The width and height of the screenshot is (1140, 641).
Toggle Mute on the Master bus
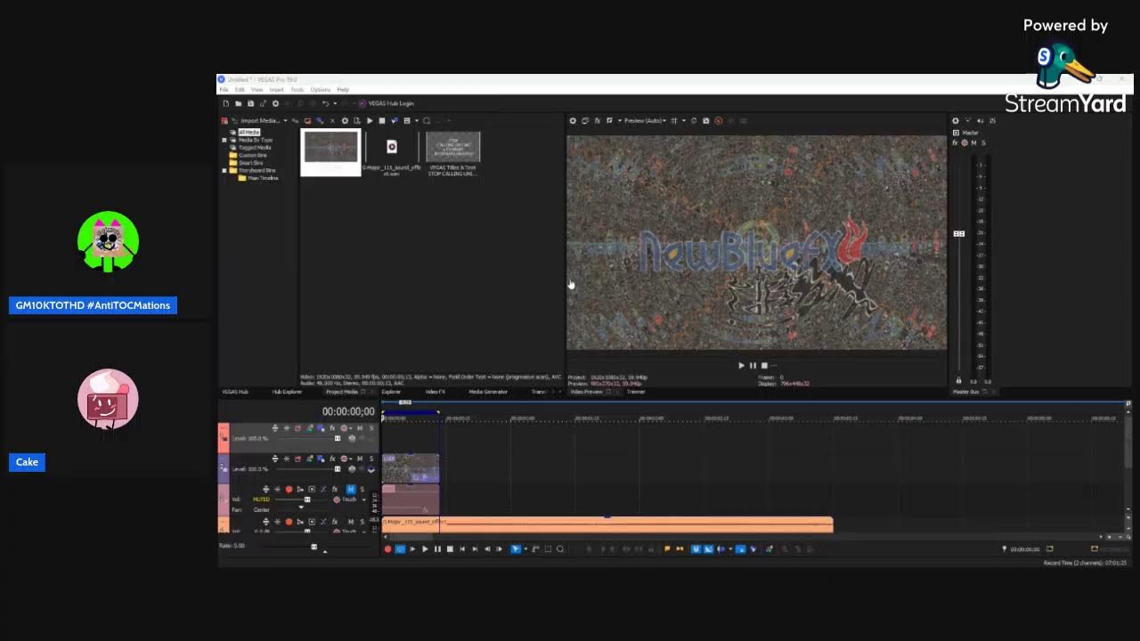tap(973, 142)
